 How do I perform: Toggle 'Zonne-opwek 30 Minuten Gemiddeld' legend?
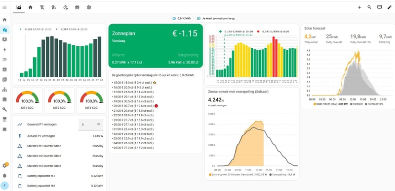pos(238,174)
